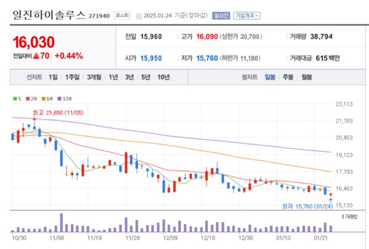Screen dimensions: 369x249
Task: Click the purple 거래량 volume legend marker
Action: click(343, 216)
